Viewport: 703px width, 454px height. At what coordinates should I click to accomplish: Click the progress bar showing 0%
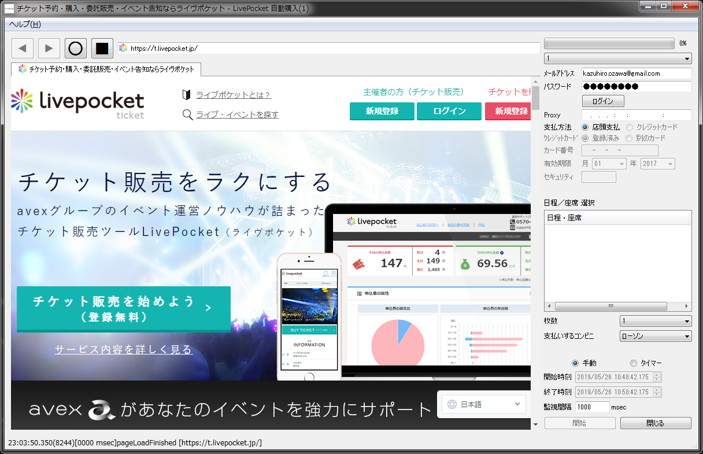609,43
